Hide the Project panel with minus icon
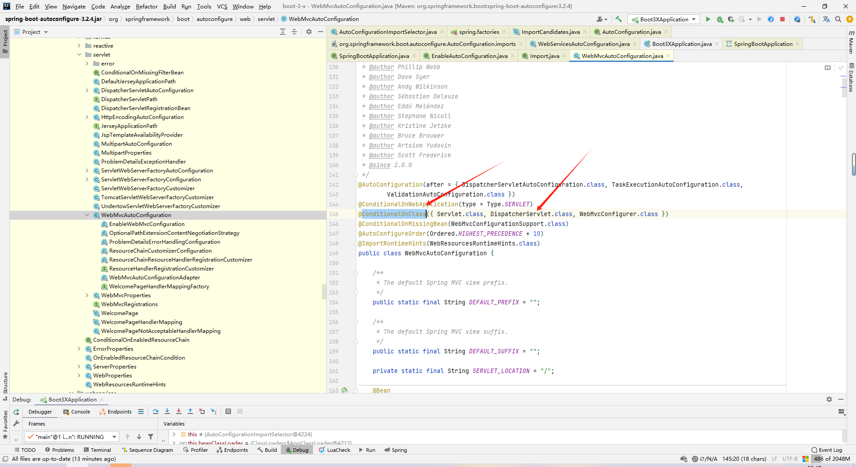This screenshot has width=856, height=467. 320,32
